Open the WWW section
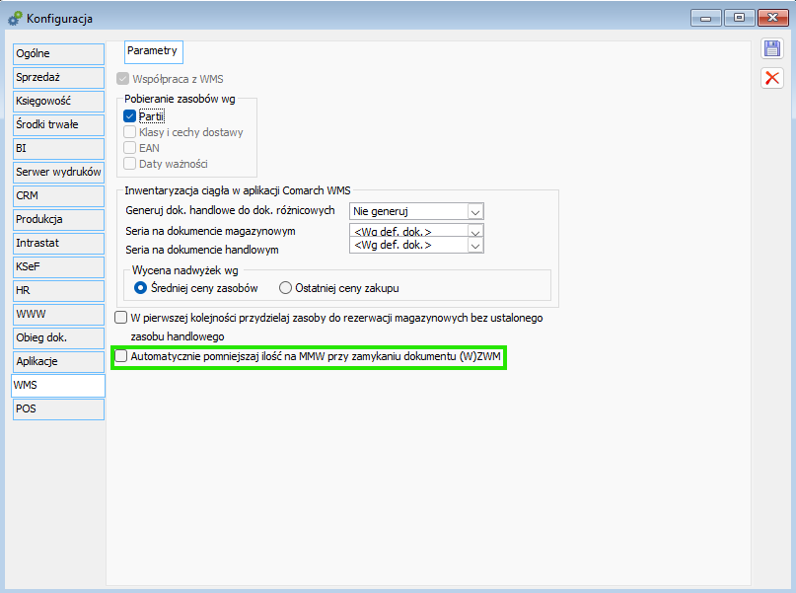This screenshot has height=593, width=796. [x=58, y=315]
